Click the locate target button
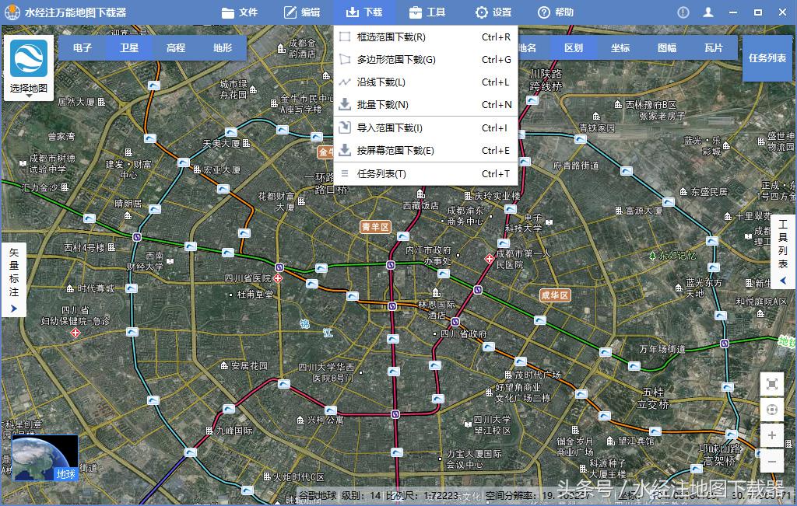797x506 pixels. point(771,410)
